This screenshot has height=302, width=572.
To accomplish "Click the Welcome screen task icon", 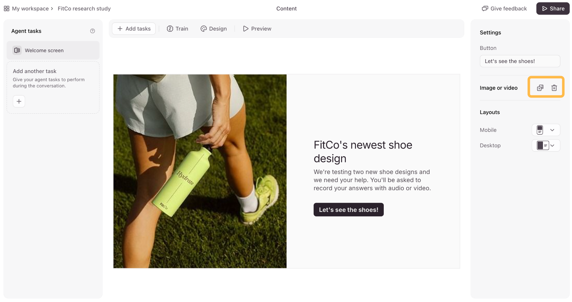I will pyautogui.click(x=17, y=50).
